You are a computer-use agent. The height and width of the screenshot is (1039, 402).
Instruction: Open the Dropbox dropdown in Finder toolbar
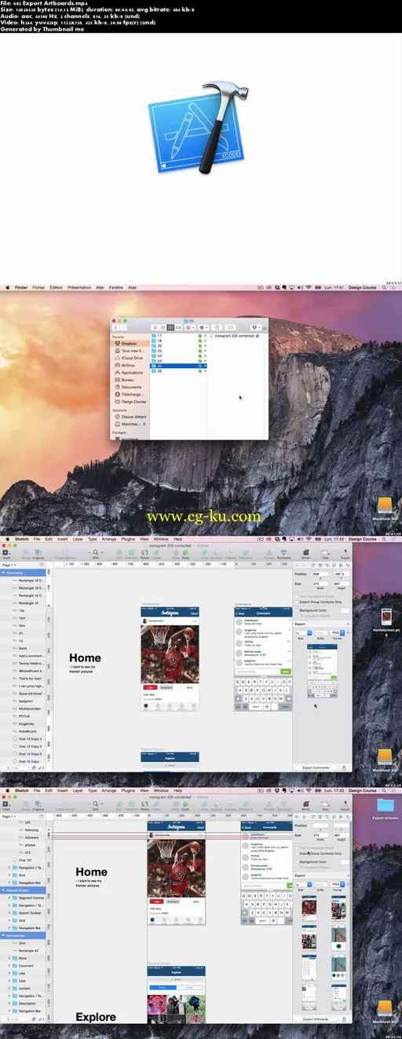(x=255, y=327)
